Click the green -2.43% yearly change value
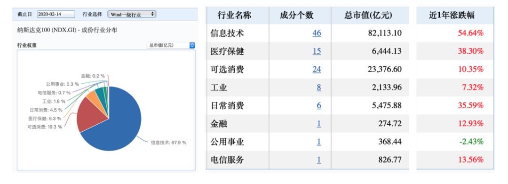This screenshot has width=508, height=184. (472, 142)
